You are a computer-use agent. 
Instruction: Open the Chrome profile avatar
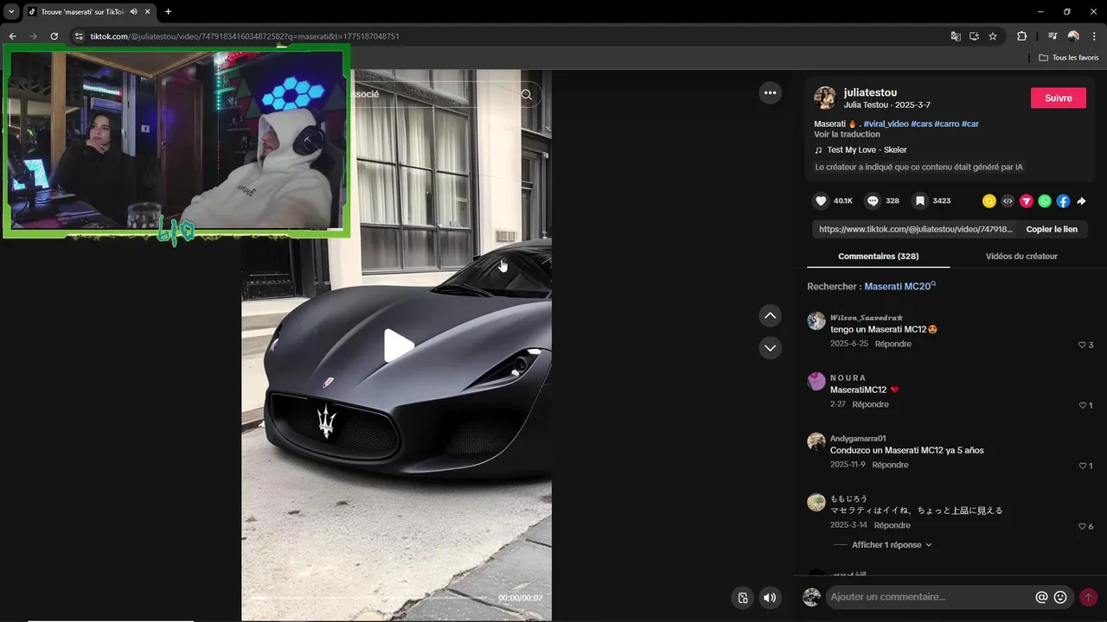[x=1073, y=36]
